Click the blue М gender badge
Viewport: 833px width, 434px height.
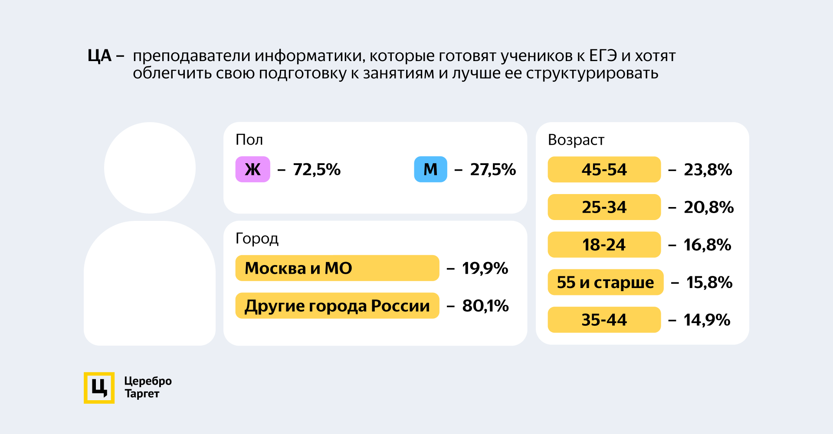coord(430,169)
